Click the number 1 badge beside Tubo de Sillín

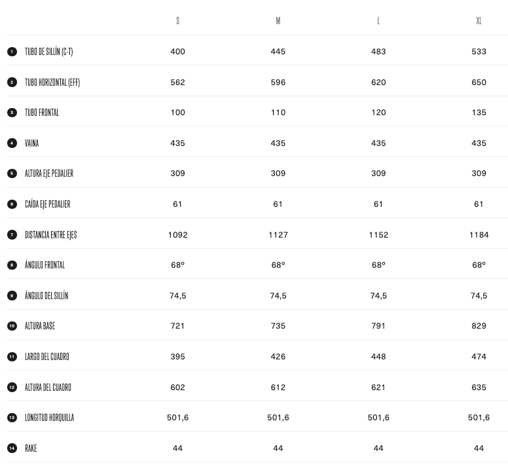click(12, 52)
